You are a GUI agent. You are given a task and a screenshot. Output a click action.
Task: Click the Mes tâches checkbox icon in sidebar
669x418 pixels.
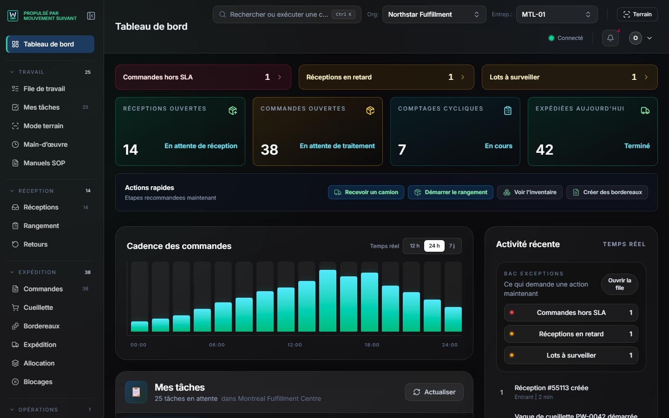click(15, 107)
